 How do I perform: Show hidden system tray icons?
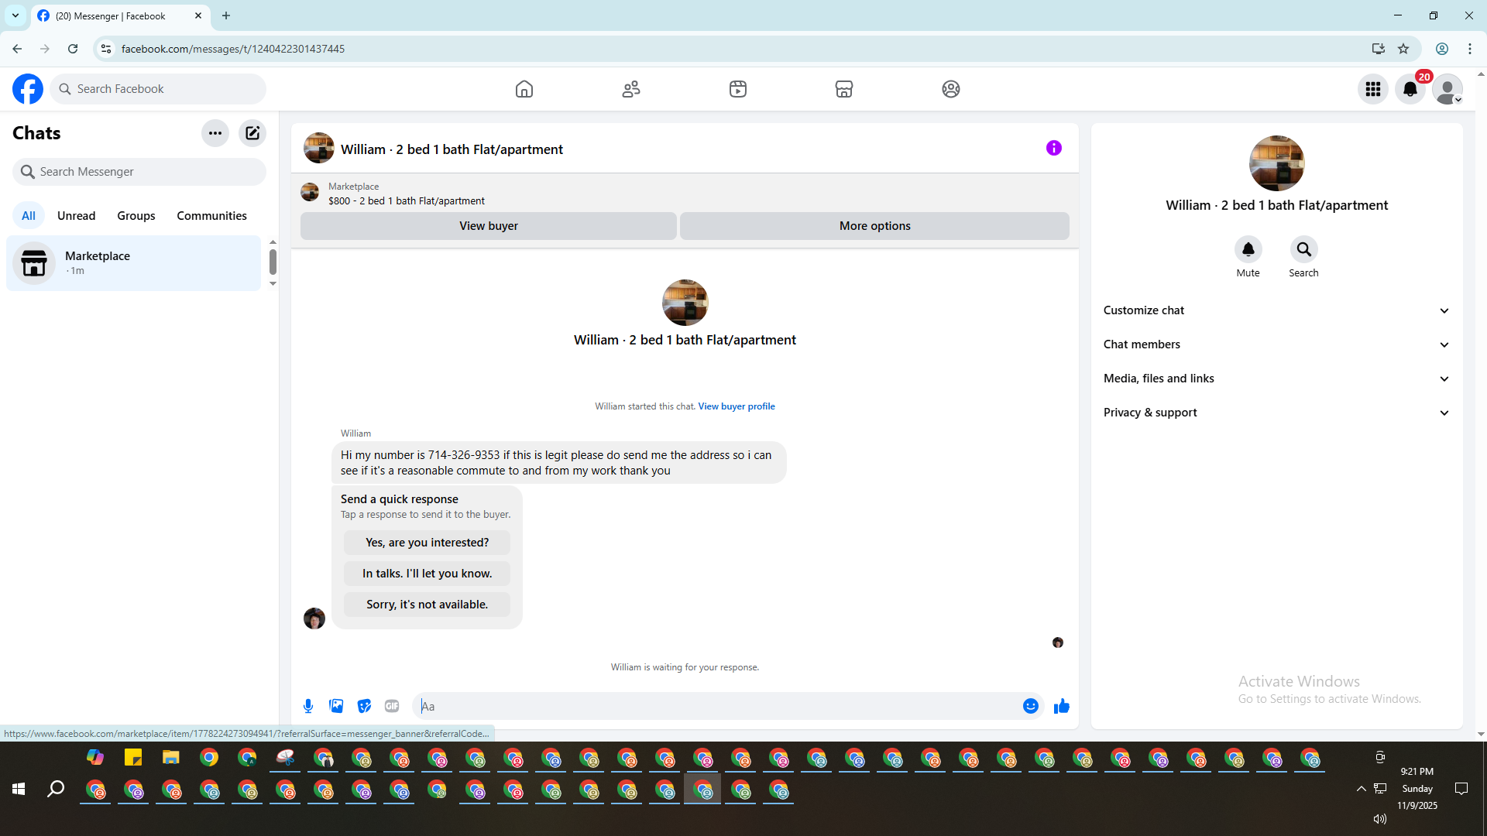point(1361,789)
